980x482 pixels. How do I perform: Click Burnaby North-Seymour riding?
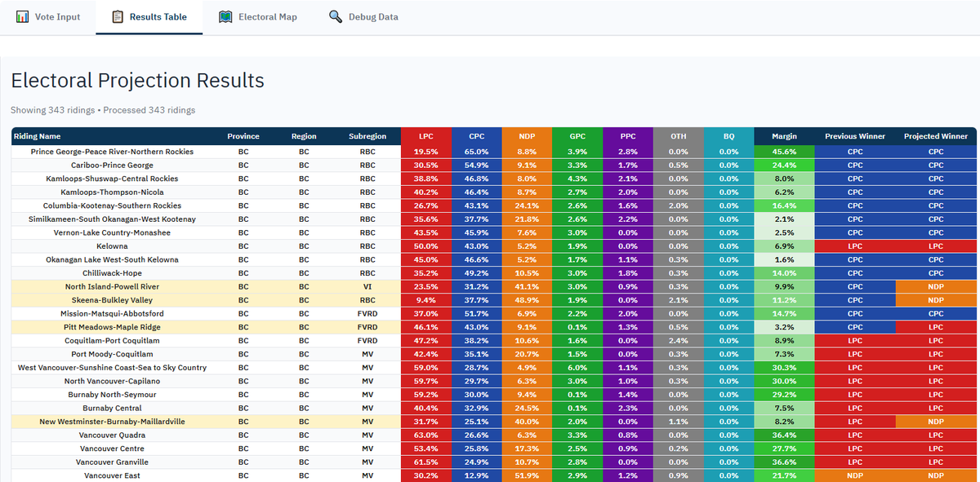click(112, 394)
